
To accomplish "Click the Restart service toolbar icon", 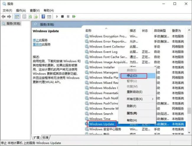I will (x=74, y=16).
